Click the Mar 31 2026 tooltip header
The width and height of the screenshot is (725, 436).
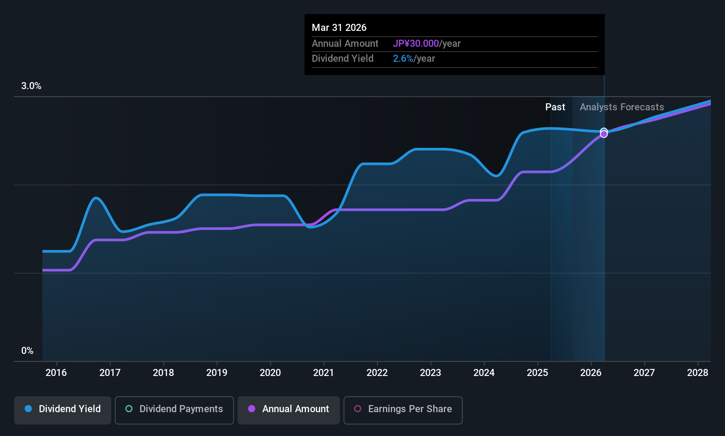coord(339,28)
